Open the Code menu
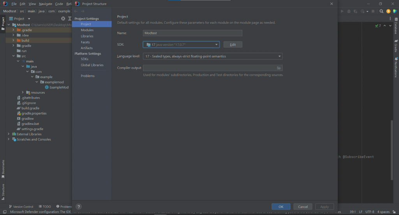Viewport: 399px width, 215px height. (x=59, y=4)
